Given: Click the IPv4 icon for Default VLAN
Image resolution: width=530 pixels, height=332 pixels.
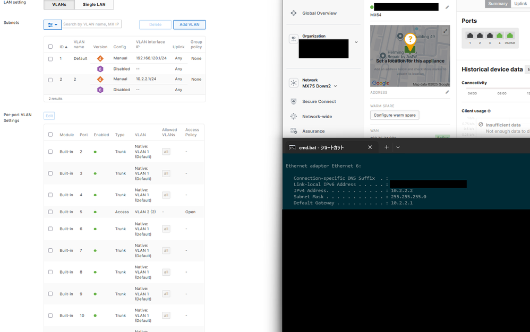Looking at the screenshot, I should 100,58.
